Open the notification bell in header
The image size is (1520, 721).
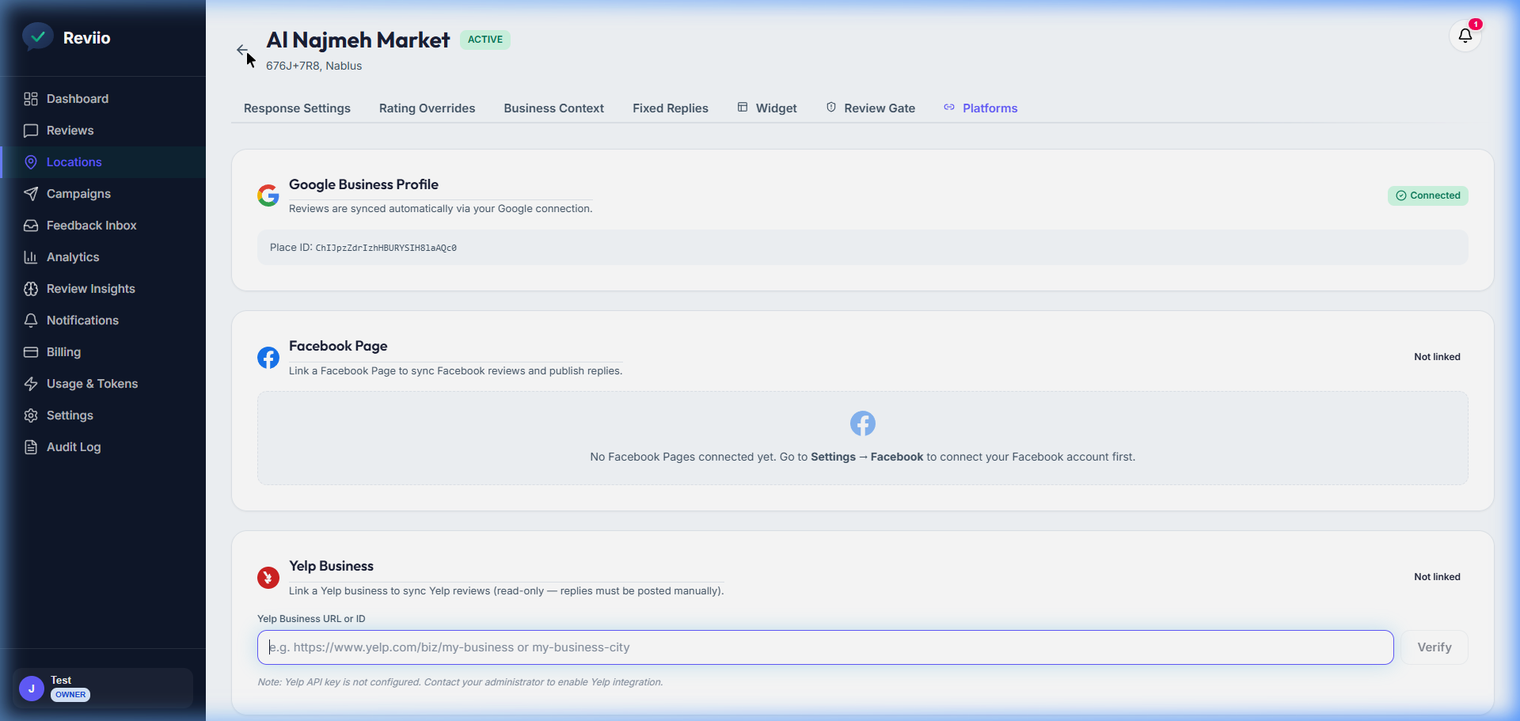pos(1465,36)
